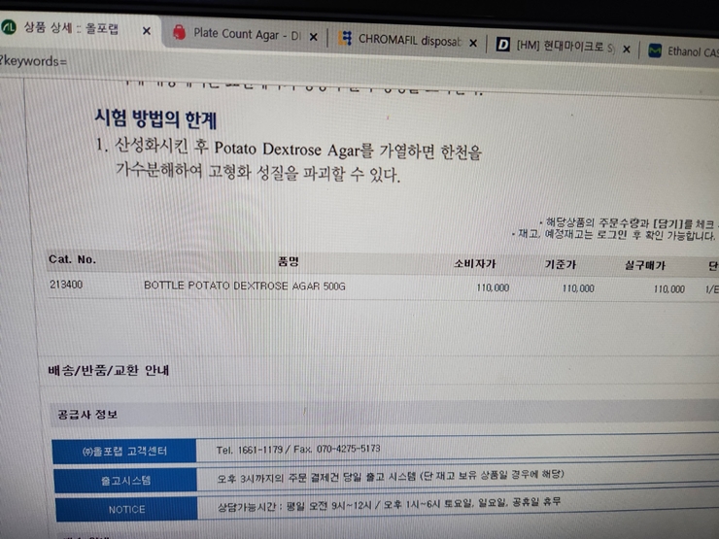Close the CHROMAFIL disposable tab
The width and height of the screenshot is (719, 539).
tap(473, 44)
